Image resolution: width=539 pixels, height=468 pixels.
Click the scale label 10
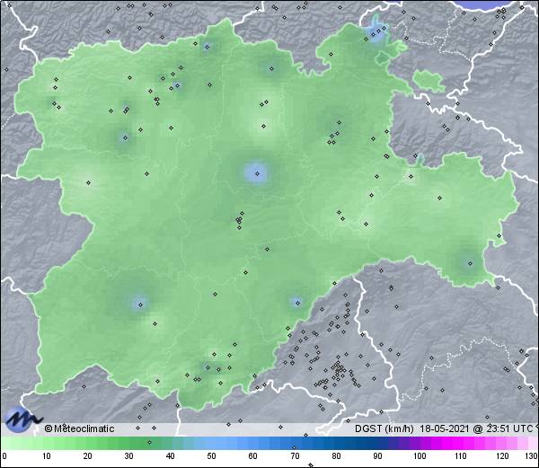pyautogui.click(x=47, y=456)
